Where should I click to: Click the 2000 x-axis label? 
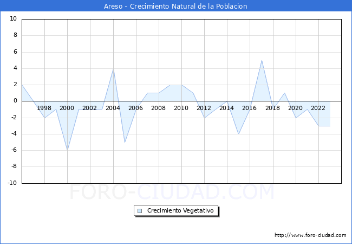pos(67,108)
